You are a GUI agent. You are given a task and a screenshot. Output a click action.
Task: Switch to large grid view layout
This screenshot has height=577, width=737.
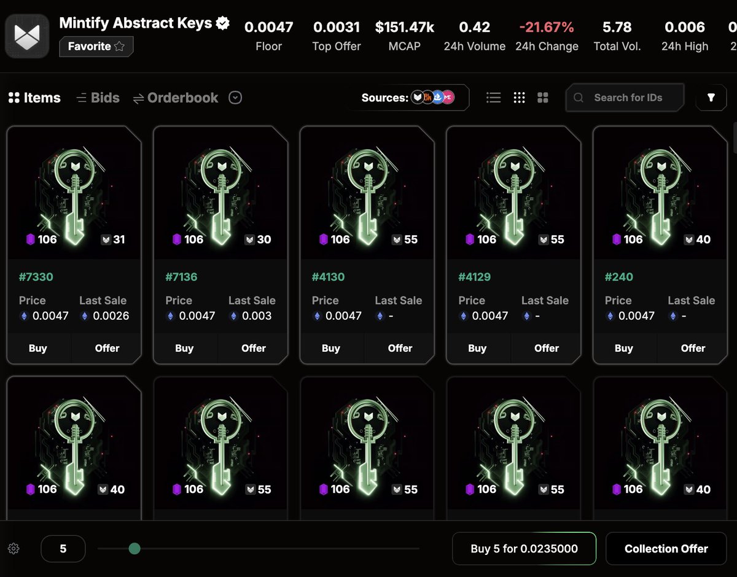click(x=543, y=98)
